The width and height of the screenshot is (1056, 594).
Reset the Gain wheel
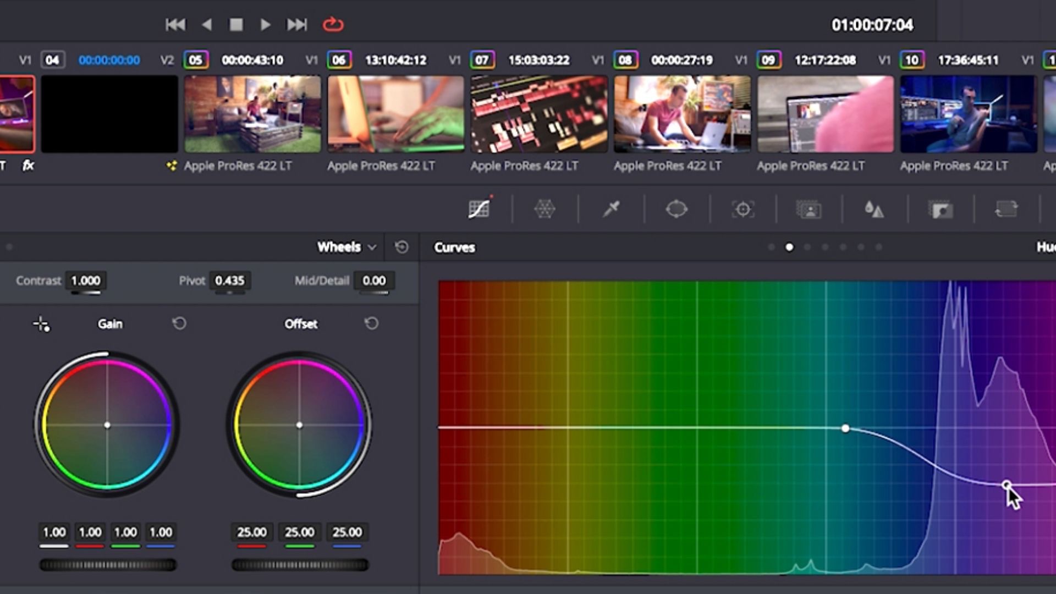point(179,323)
